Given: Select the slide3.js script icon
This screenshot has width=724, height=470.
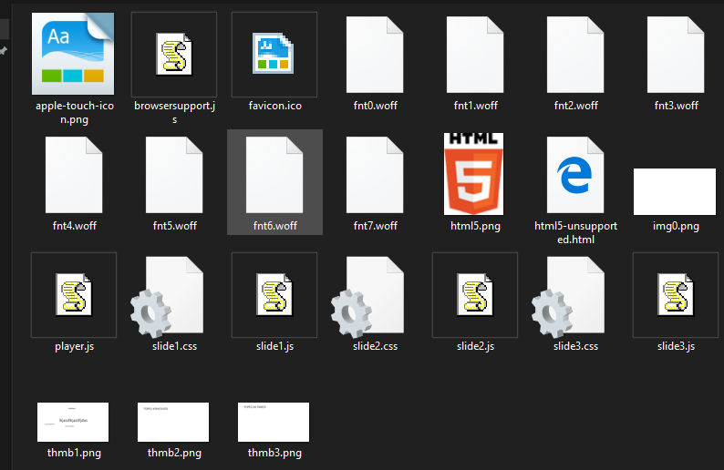Looking at the screenshot, I should [x=676, y=295].
